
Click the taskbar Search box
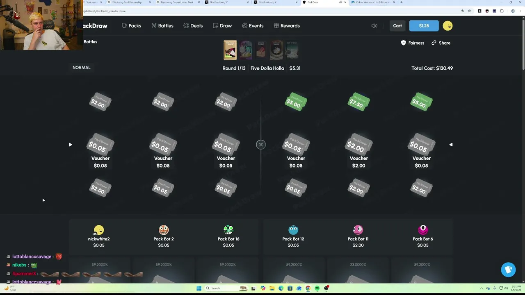[226, 288]
